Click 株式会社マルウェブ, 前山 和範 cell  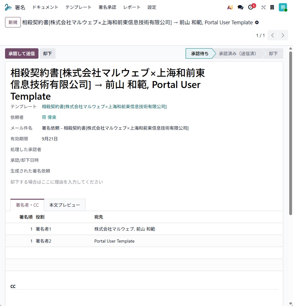[x=125, y=229]
